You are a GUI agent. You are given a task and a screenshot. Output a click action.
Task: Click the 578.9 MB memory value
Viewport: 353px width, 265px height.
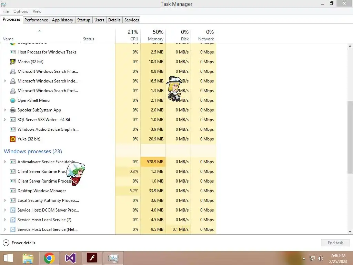(155, 161)
